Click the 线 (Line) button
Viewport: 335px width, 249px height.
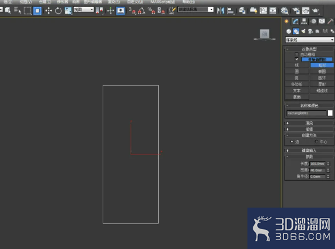297,65
